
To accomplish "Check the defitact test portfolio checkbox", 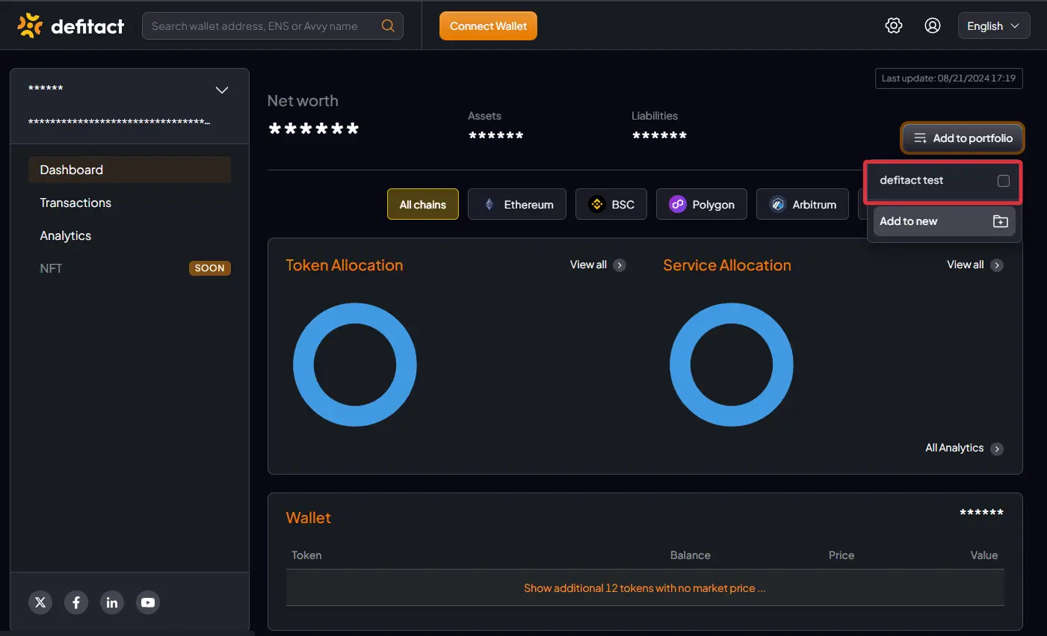I will pyautogui.click(x=1003, y=181).
